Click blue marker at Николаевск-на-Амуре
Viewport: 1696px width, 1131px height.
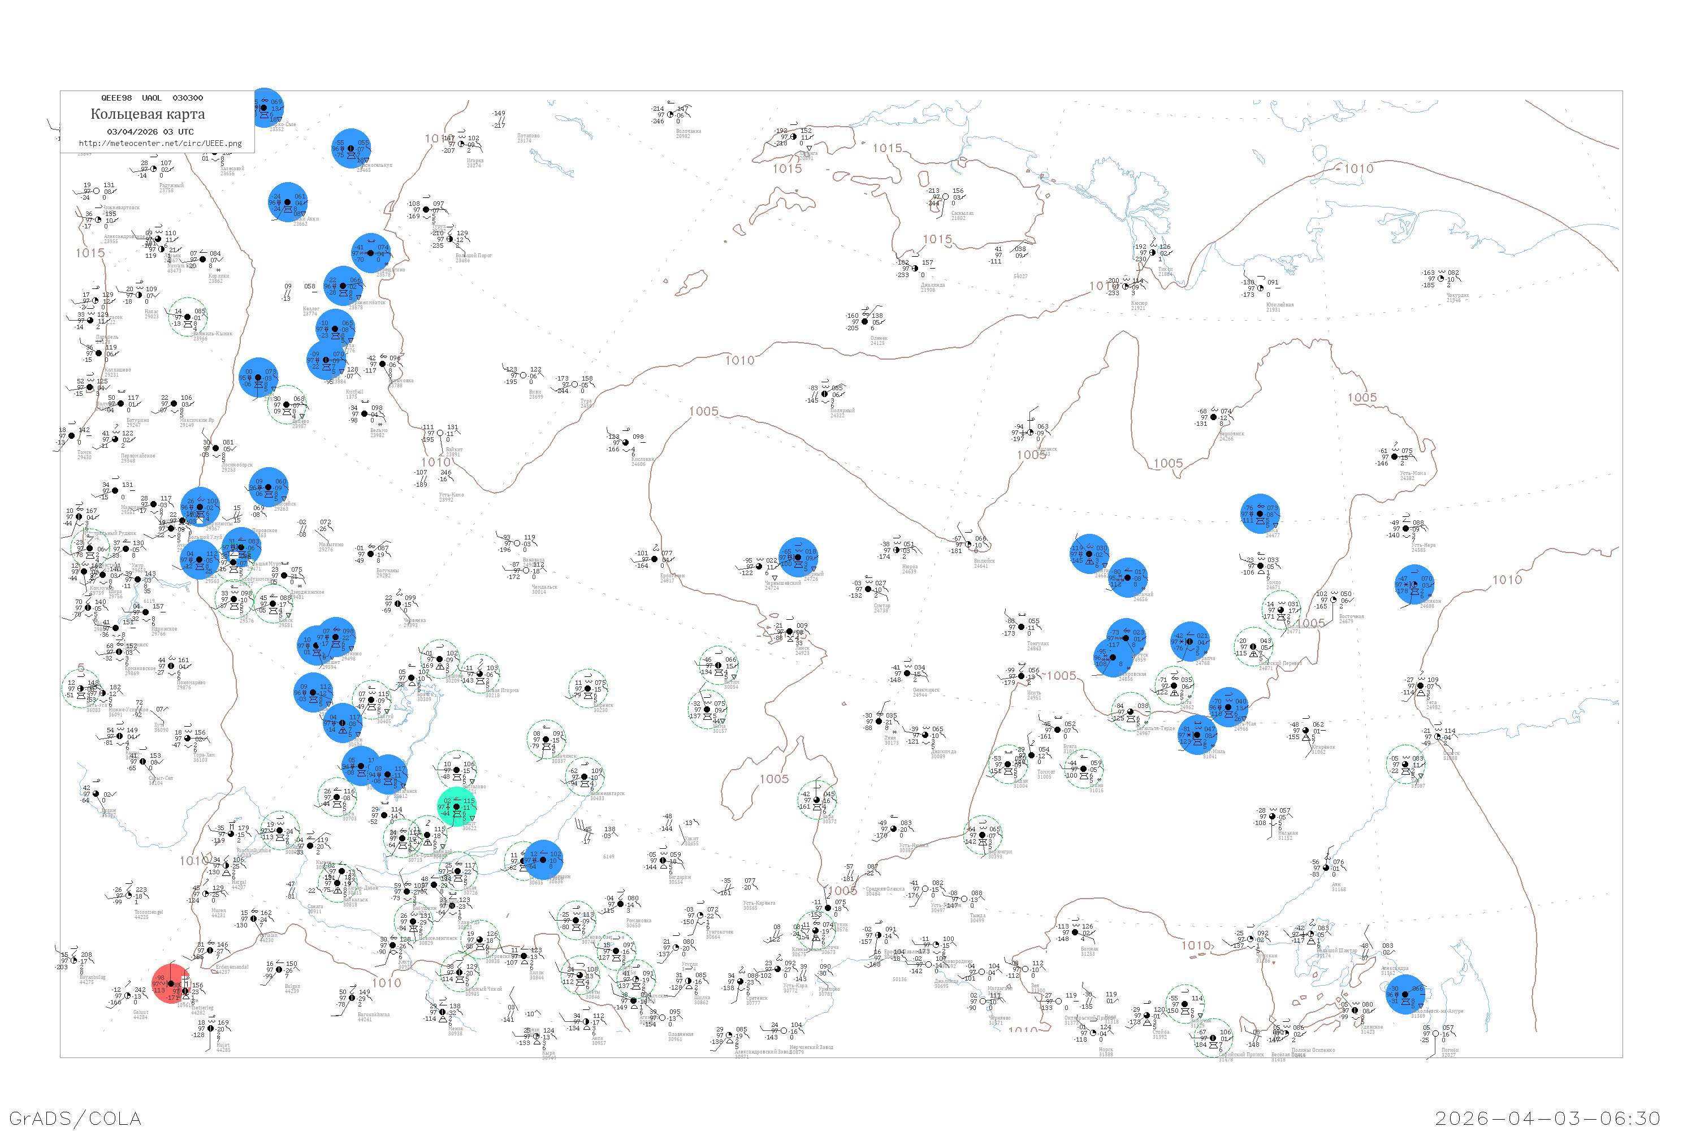(1405, 994)
